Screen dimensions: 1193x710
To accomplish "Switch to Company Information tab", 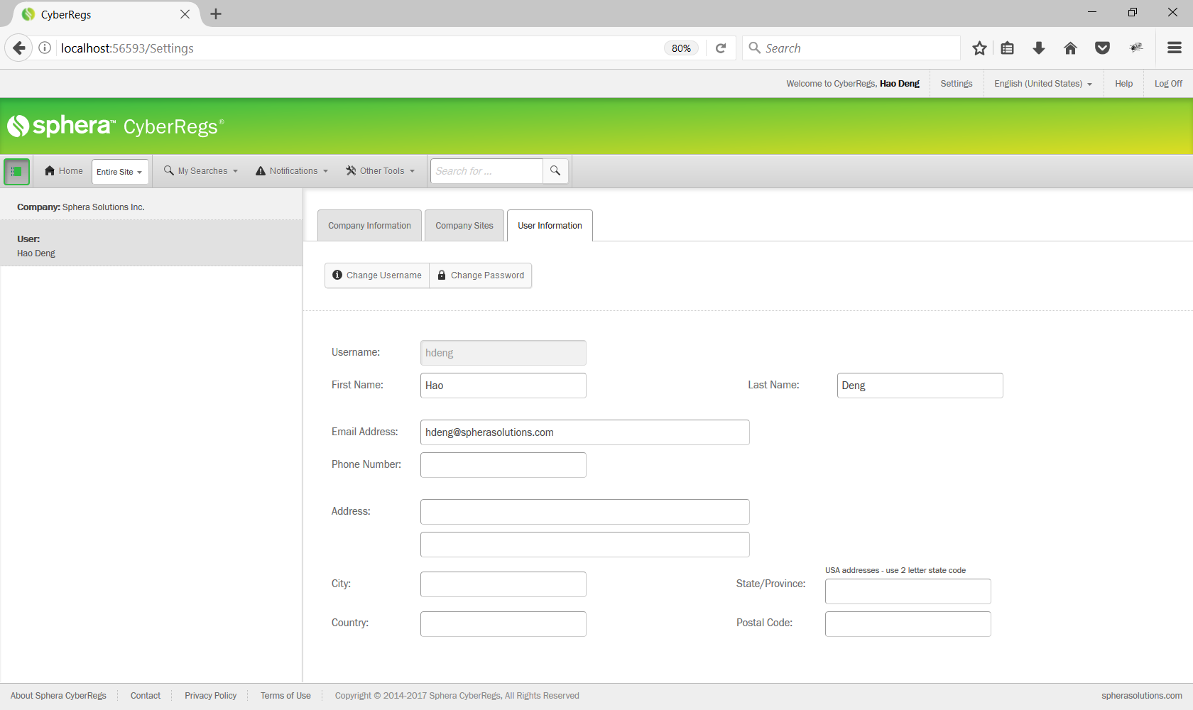I will tap(369, 226).
